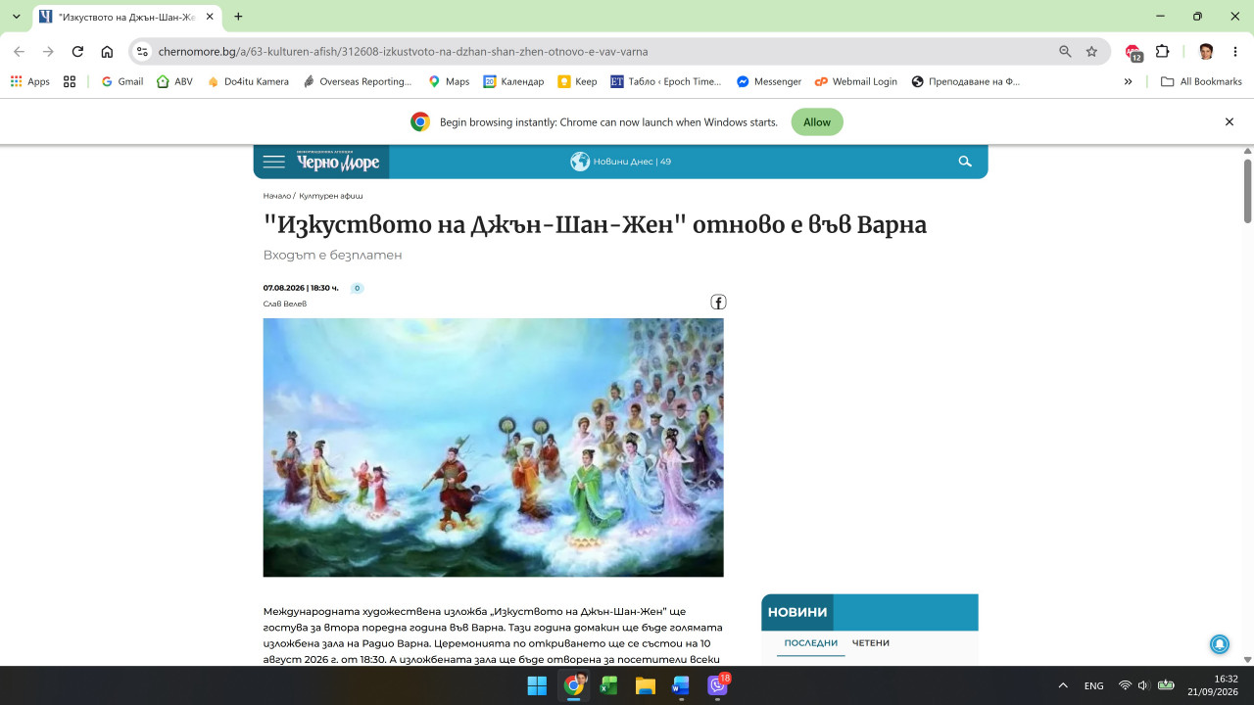The image size is (1254, 705).
Task: Expand the tab search dropdown
Action: click(17, 17)
